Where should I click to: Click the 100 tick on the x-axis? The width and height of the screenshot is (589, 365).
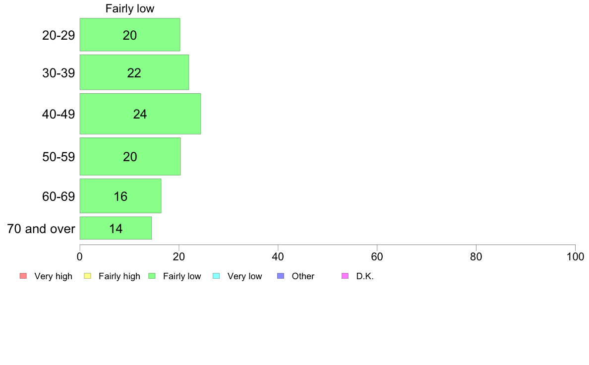click(x=576, y=257)
